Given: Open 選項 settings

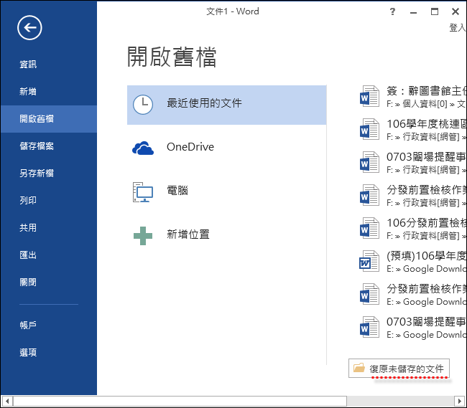Looking at the screenshot, I should [49, 353].
